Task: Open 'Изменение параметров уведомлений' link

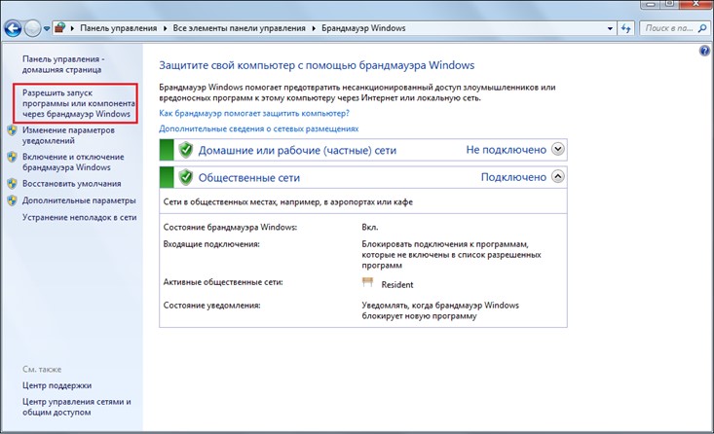Action: coord(68,135)
